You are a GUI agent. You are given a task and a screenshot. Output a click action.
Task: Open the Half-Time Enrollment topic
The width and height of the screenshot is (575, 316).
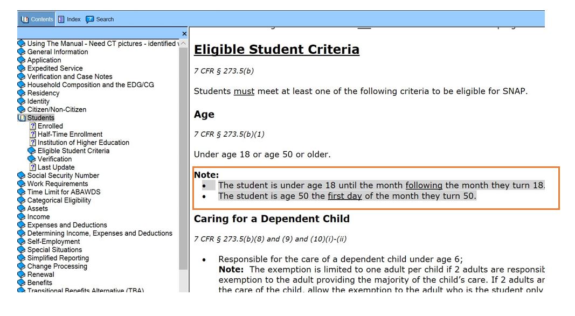click(70, 135)
